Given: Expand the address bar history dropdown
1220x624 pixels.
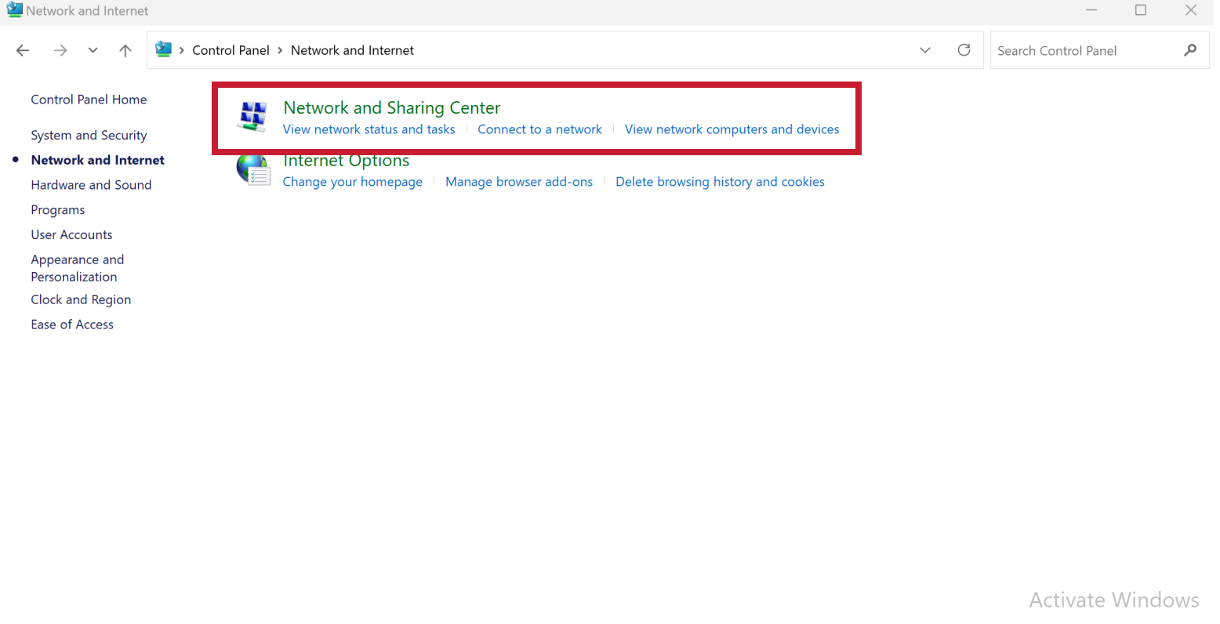Looking at the screenshot, I should tap(925, 50).
